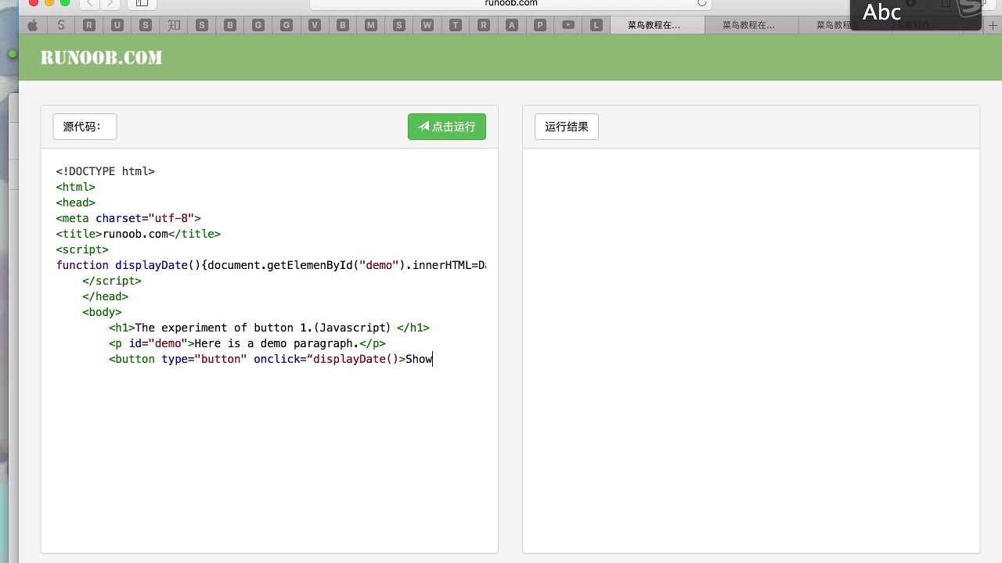Click the reload page icon in address bar
The height and width of the screenshot is (563, 1002).
pos(702,3)
